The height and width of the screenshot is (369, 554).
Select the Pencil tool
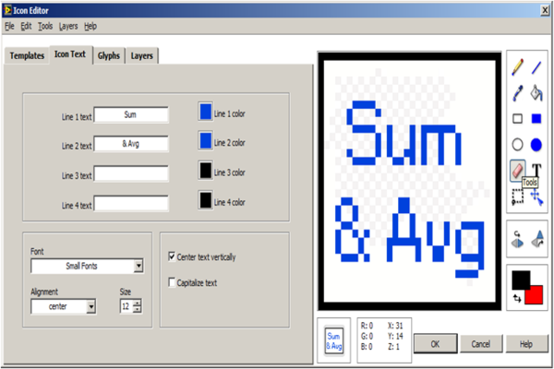coord(517,67)
